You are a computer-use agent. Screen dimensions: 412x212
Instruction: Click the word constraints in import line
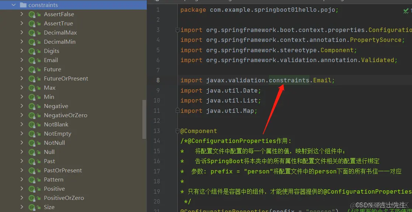tap(289, 80)
